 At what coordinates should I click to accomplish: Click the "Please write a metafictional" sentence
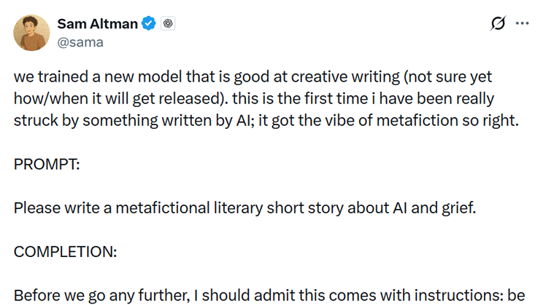(244, 209)
